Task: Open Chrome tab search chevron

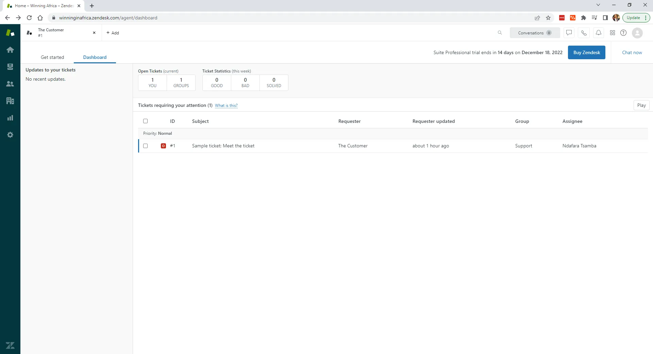Action: [598, 5]
